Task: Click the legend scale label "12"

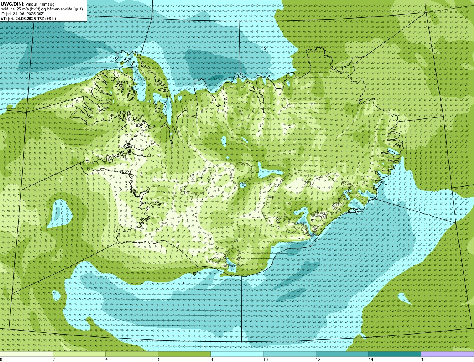Action: tap(318, 359)
